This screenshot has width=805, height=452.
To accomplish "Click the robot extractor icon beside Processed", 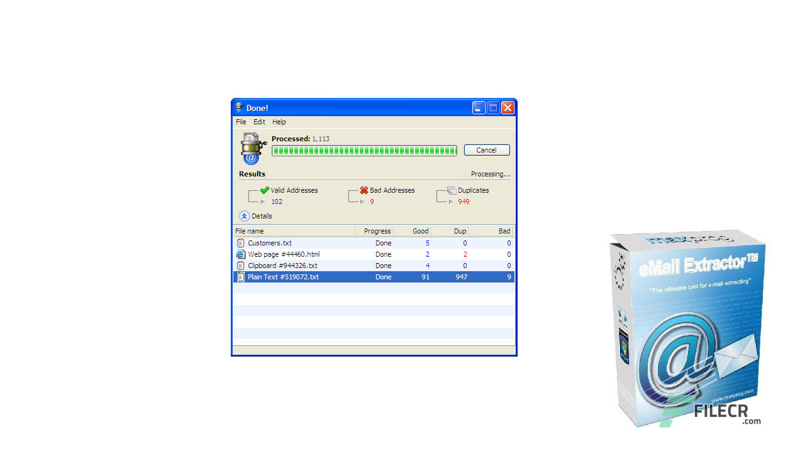I will click(x=253, y=149).
